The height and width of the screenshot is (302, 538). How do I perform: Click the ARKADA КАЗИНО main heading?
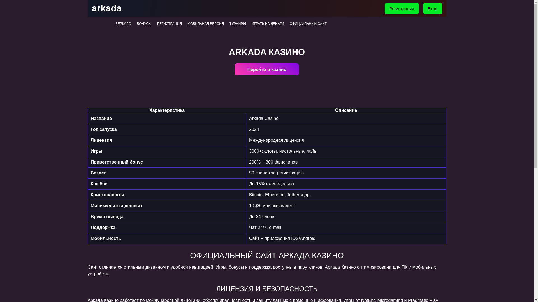(x=267, y=52)
